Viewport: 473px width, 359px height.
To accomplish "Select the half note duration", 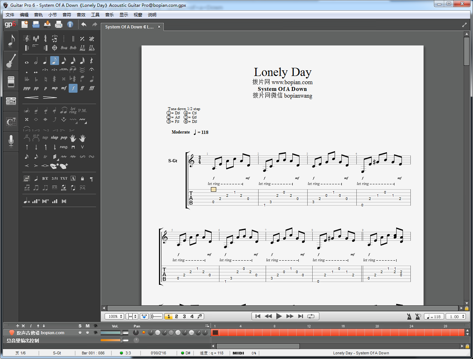I will click(36, 61).
